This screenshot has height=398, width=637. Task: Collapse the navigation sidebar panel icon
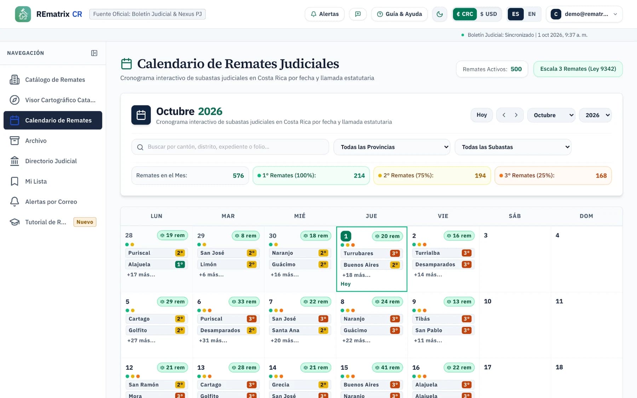pyautogui.click(x=94, y=53)
